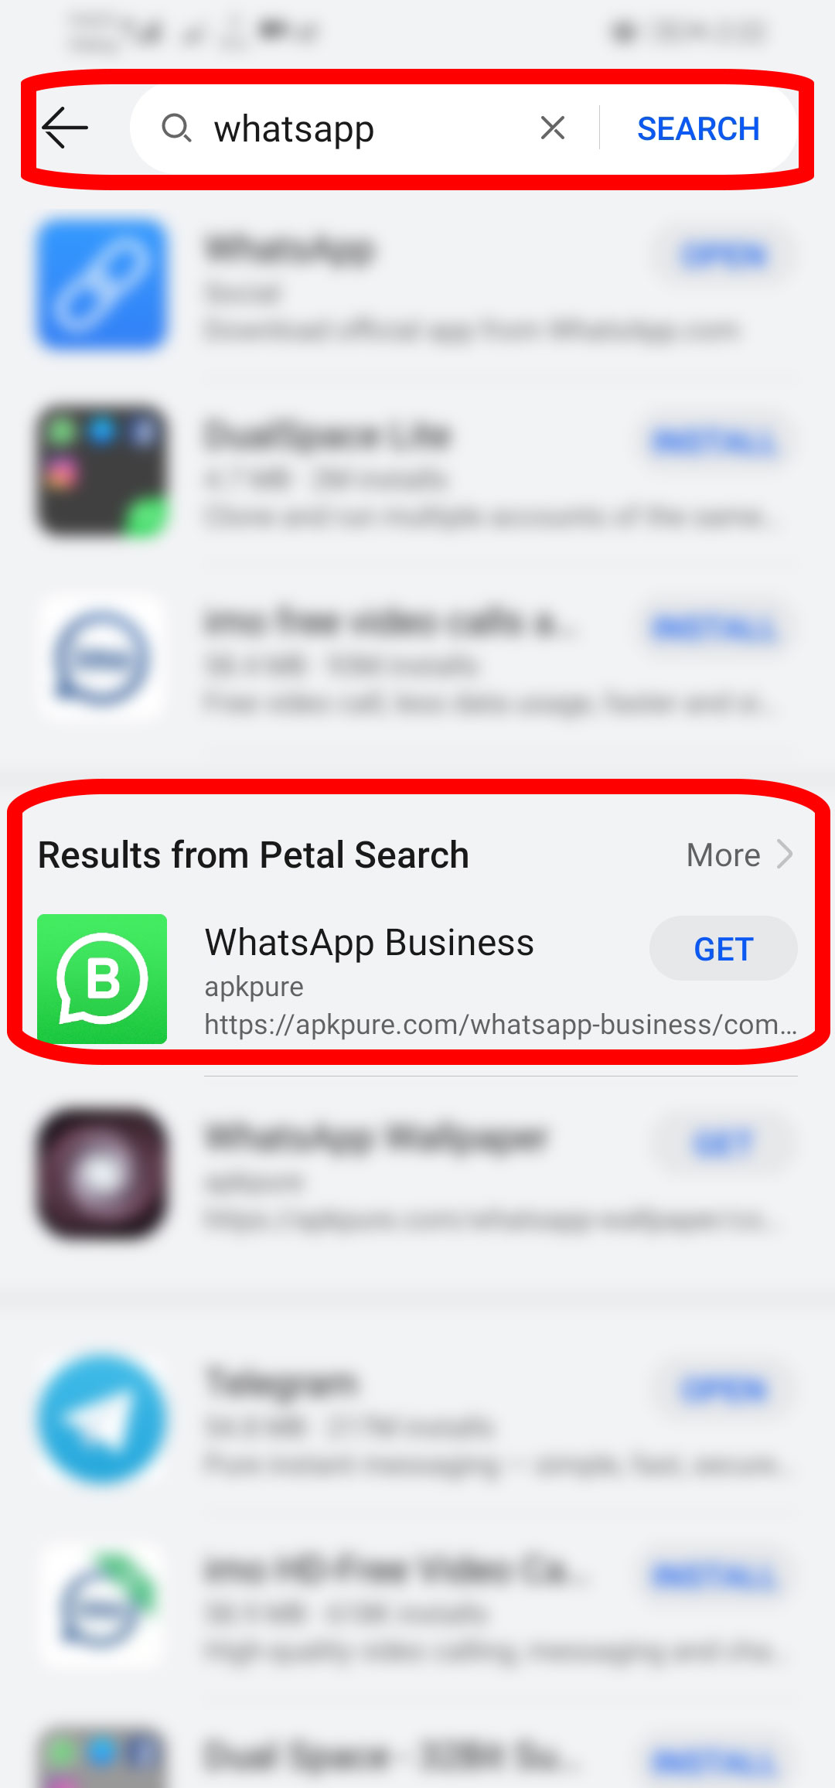Tap the imo HD icon with green arrow

pos(102,1605)
